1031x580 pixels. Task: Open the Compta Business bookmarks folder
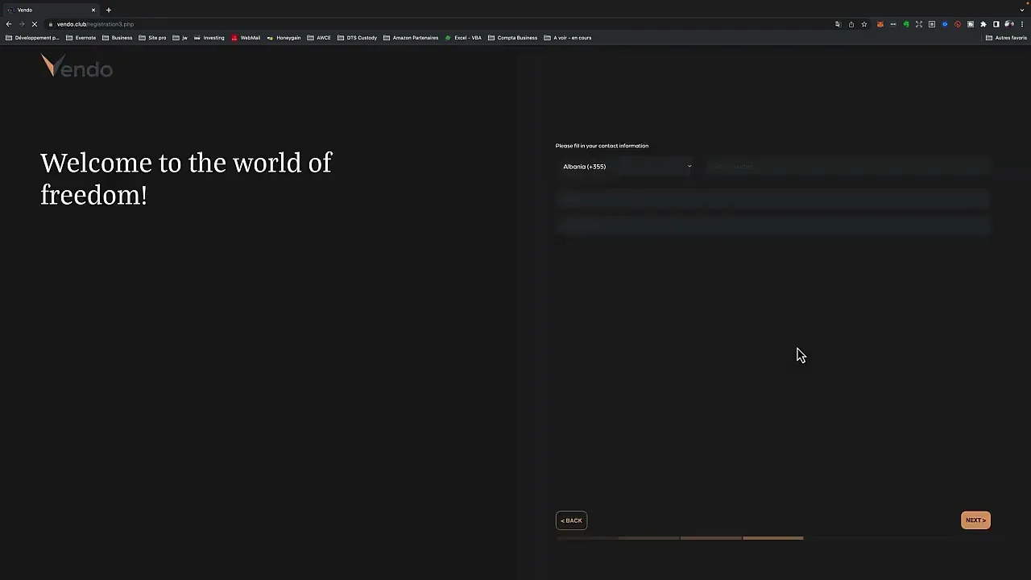tap(512, 38)
